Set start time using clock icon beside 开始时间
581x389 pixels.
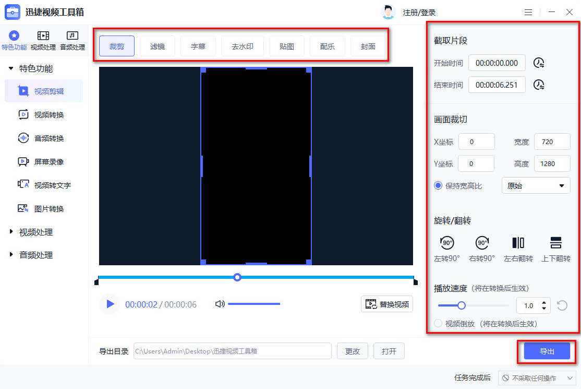[x=538, y=63]
